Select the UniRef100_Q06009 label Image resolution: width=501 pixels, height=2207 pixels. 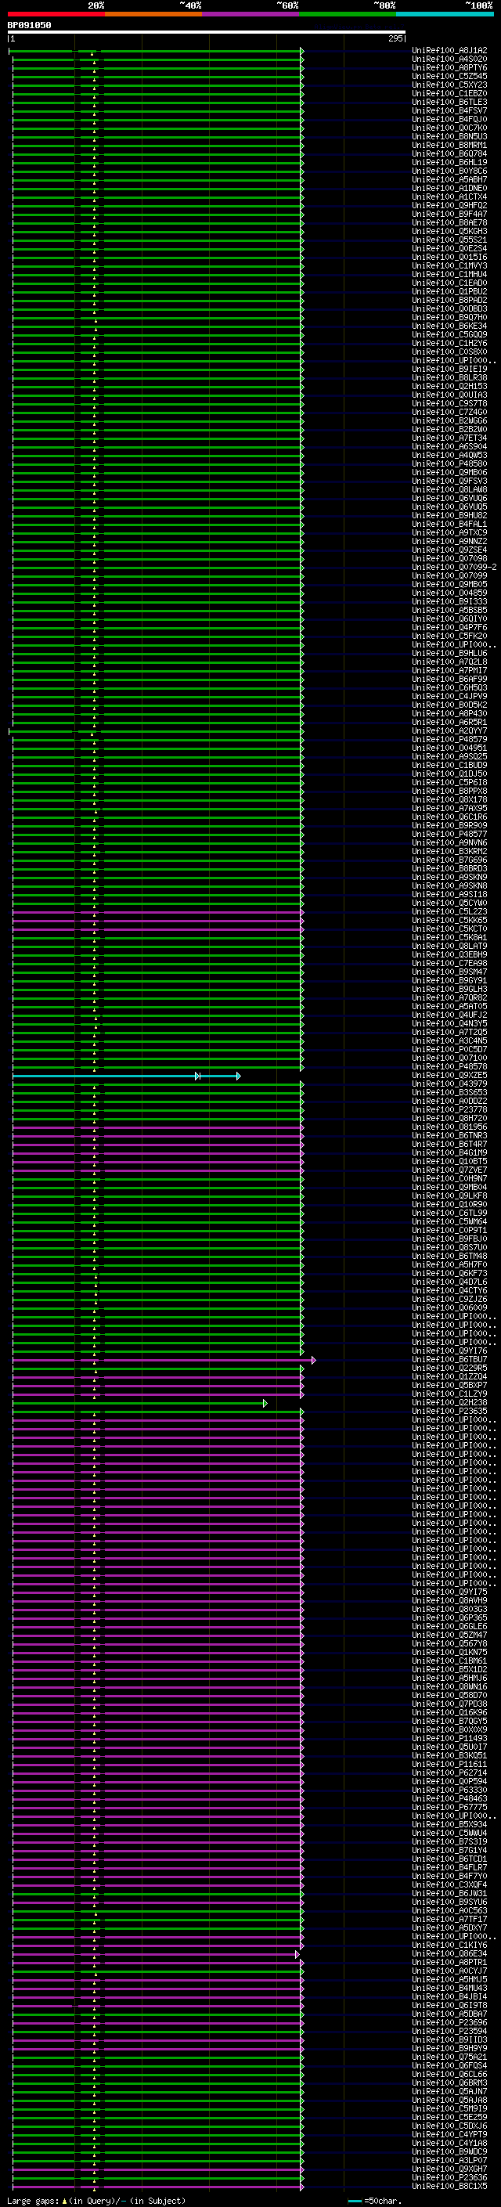pyautogui.click(x=449, y=1308)
